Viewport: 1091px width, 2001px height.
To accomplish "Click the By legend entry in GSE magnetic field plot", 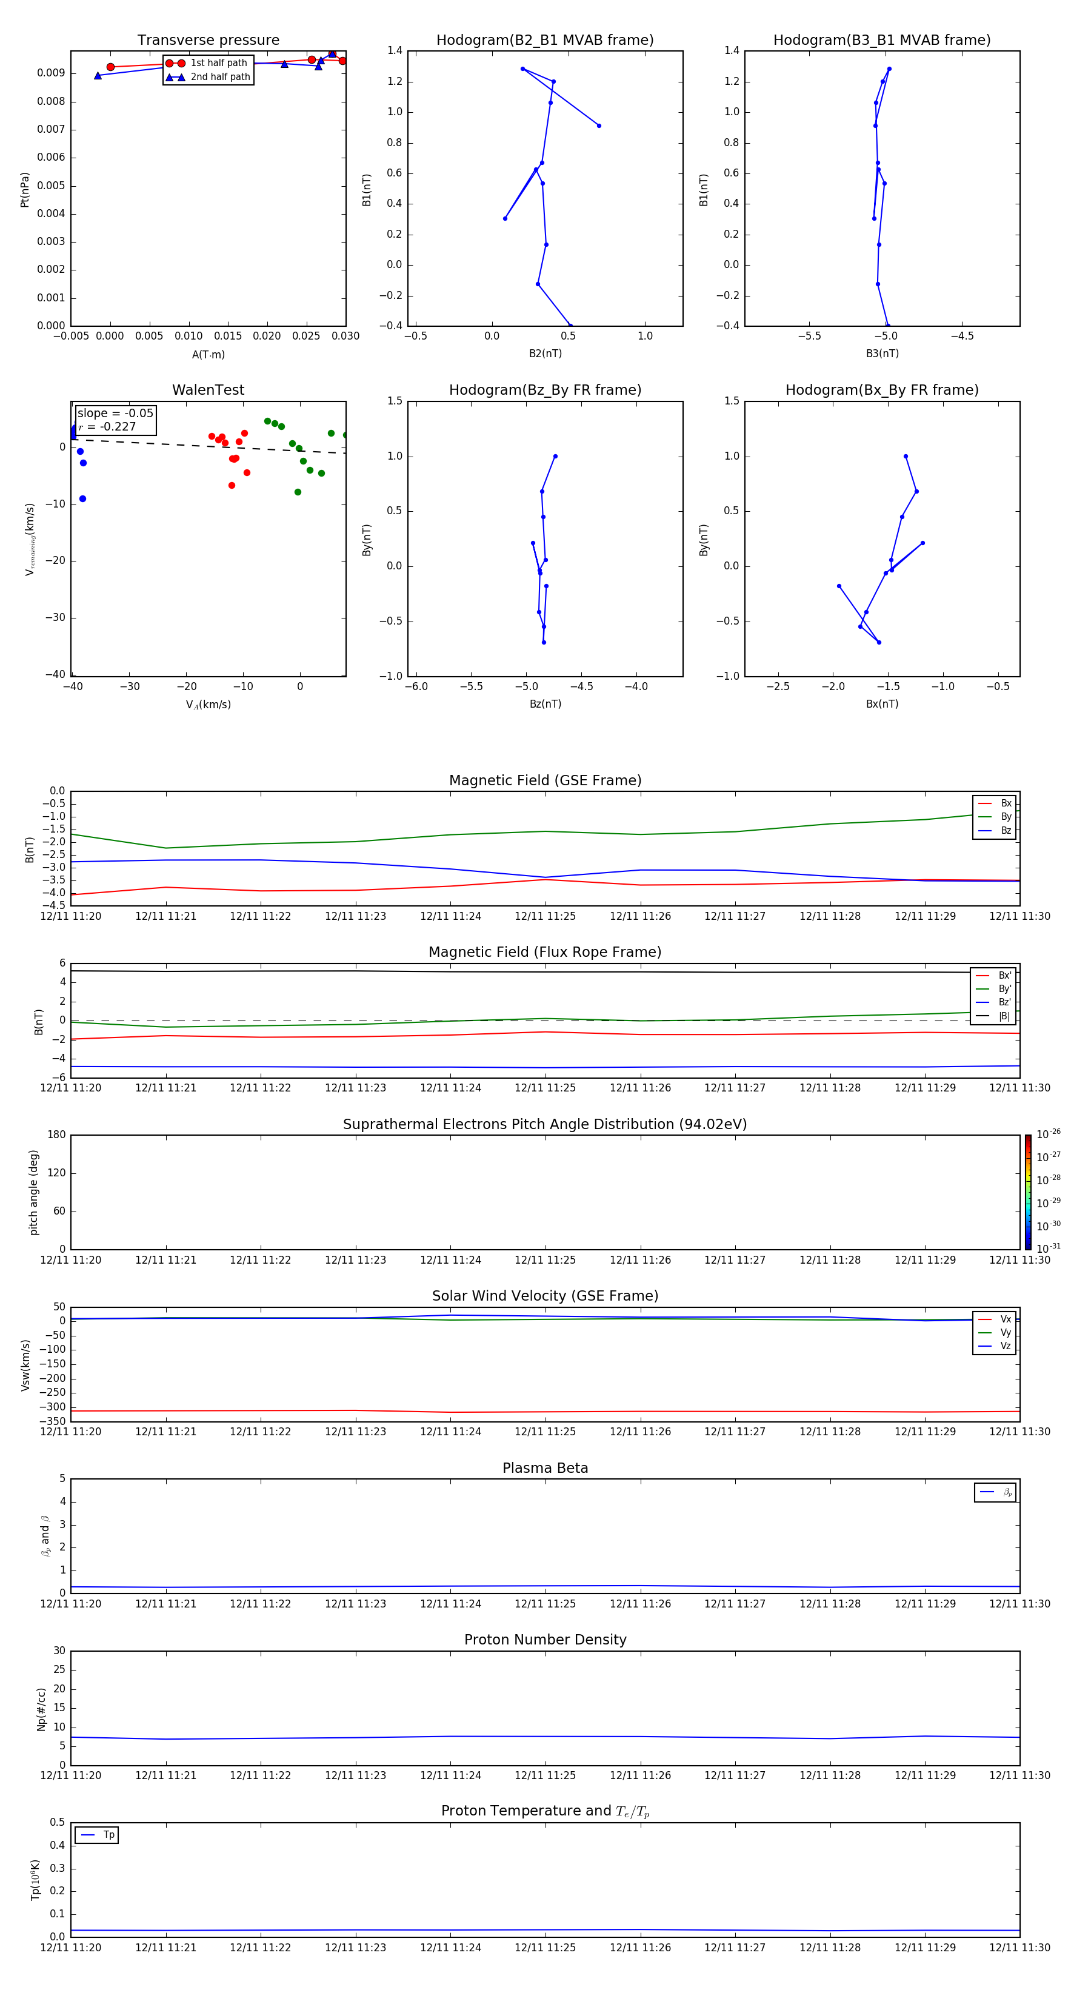I will coord(994,816).
